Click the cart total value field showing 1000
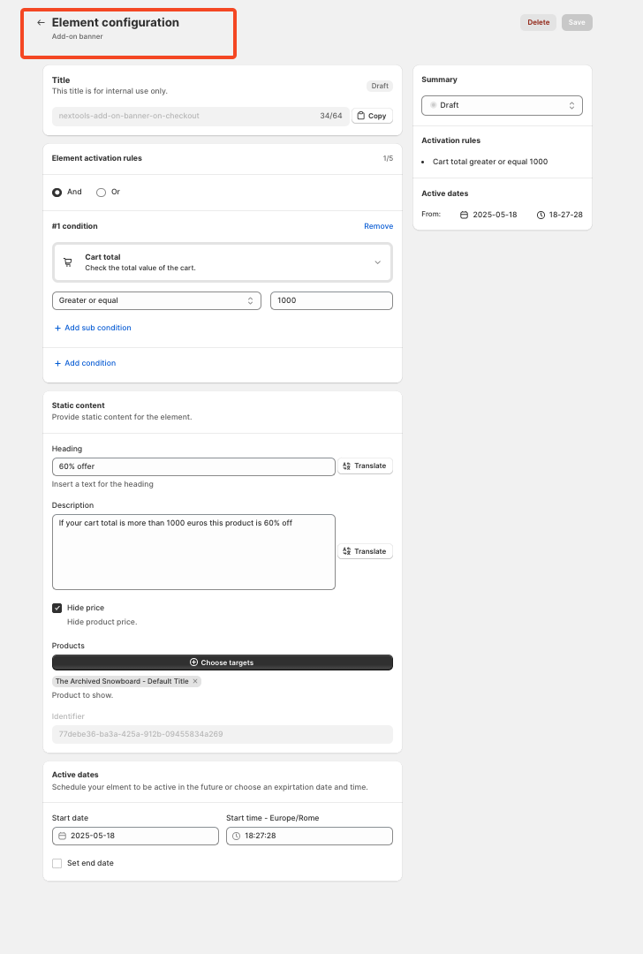The width and height of the screenshot is (643, 954). click(331, 301)
